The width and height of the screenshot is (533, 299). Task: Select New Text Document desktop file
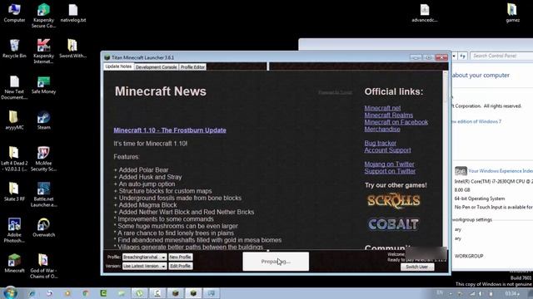(x=14, y=87)
